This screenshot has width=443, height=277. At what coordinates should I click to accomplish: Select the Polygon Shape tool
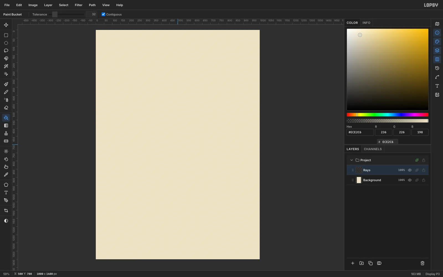[x=6, y=185]
